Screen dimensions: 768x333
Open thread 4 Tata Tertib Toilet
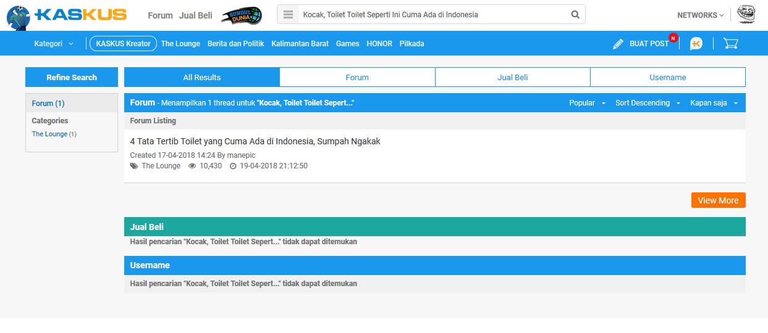tap(255, 141)
